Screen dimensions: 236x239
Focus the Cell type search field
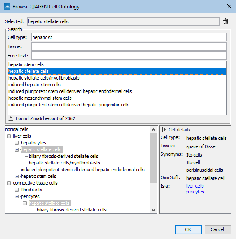(x=129, y=37)
